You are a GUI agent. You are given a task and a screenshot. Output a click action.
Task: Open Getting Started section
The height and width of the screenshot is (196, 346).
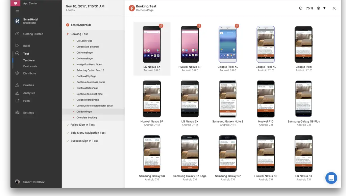(x=33, y=34)
